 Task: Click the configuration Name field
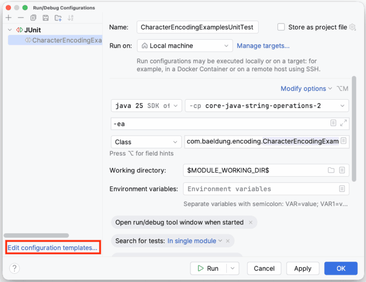197,27
